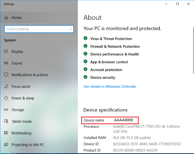Screen dimensions: 194x154
Task: Click the Device performance & Health text
Action: tap(115, 54)
